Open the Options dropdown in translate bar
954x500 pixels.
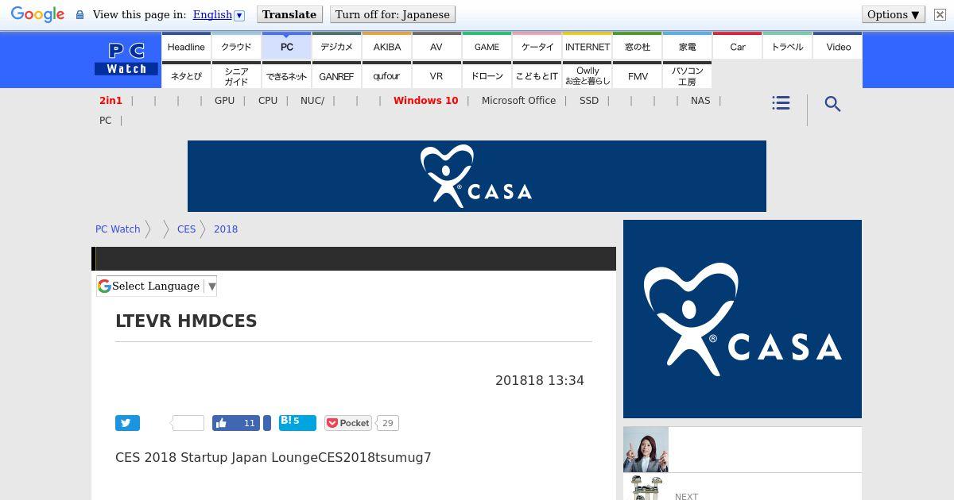[894, 14]
